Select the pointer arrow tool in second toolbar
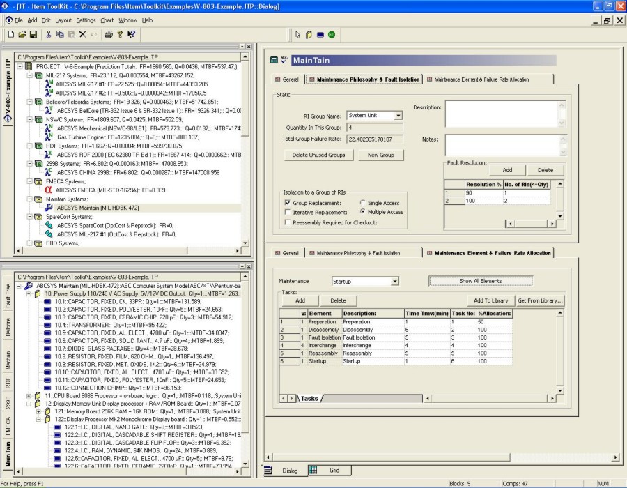 pos(297,35)
